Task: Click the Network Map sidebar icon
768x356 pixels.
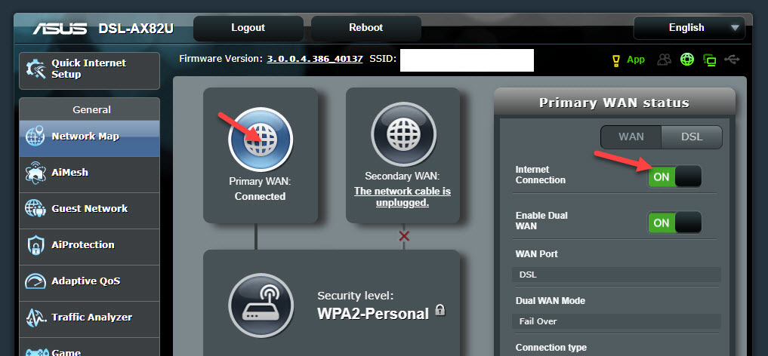Action: coord(35,137)
